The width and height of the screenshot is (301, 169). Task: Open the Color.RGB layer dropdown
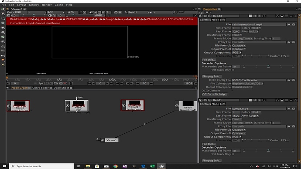point(17,12)
